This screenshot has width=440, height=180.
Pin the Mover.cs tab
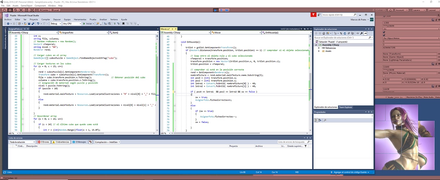click(173, 28)
